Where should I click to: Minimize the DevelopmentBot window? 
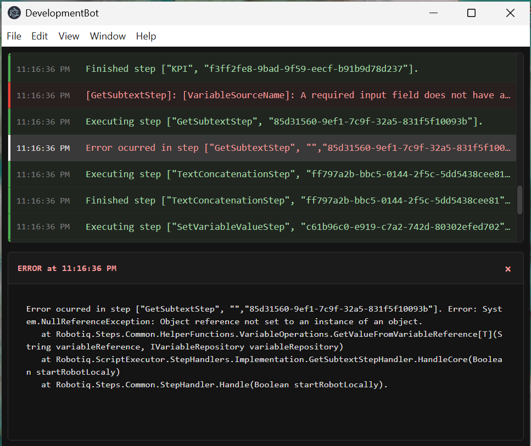click(x=432, y=13)
